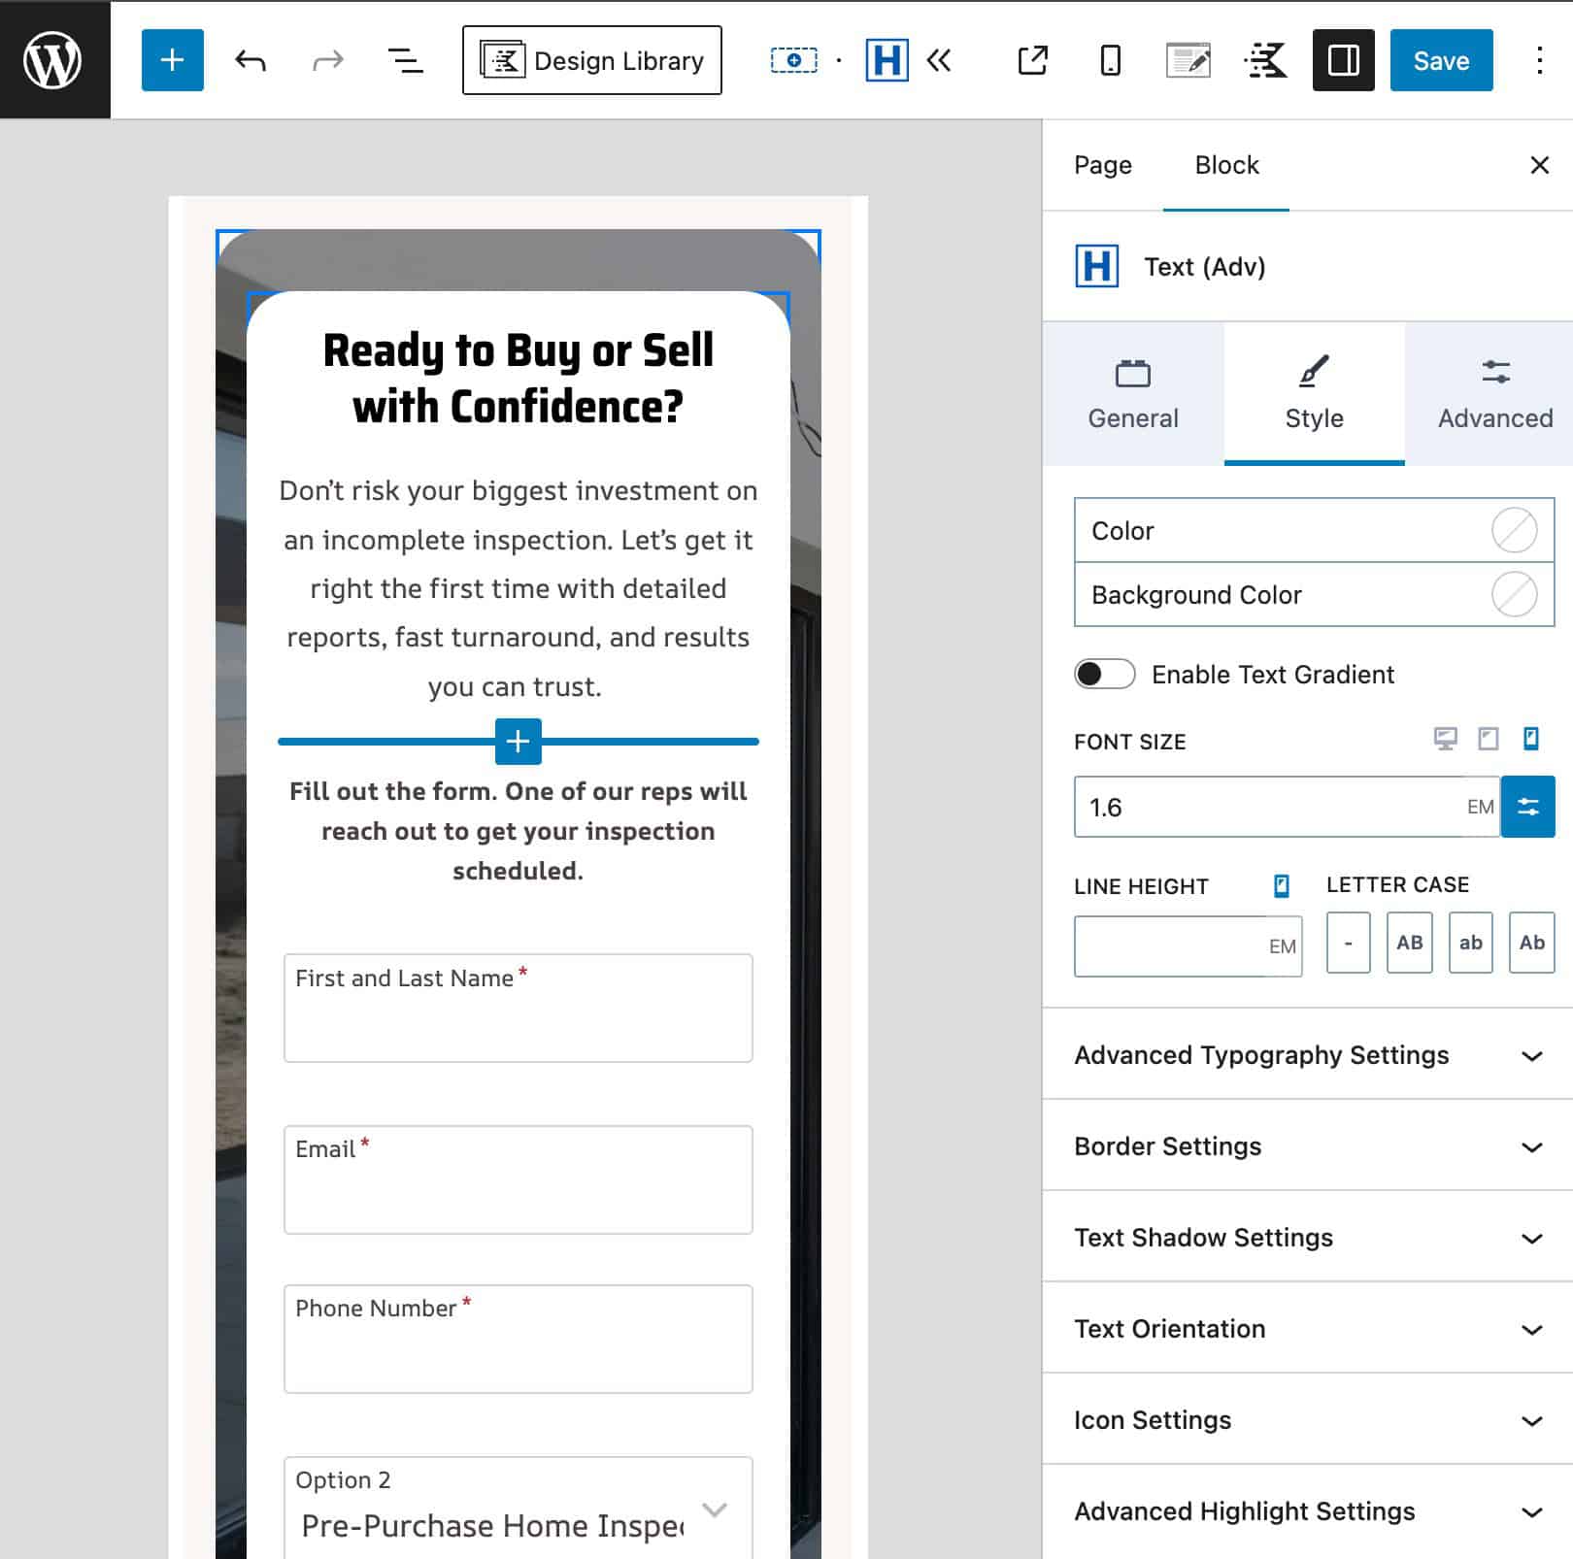1573x1559 pixels.
Task: Switch to the Page tab
Action: coord(1102,165)
